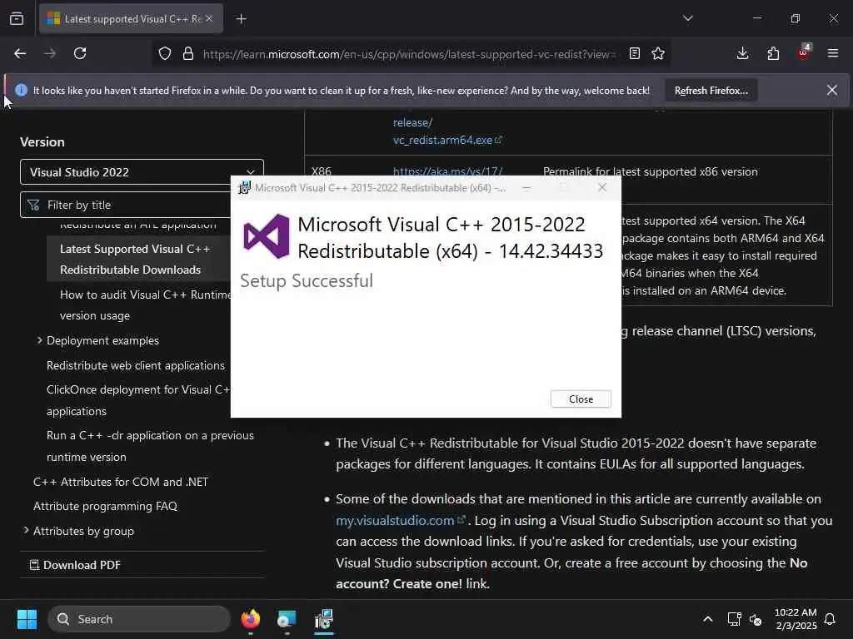
Task: Click the network display icon in tray
Action: click(735, 619)
